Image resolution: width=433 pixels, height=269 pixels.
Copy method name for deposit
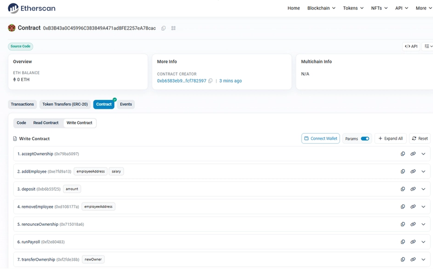click(403, 189)
